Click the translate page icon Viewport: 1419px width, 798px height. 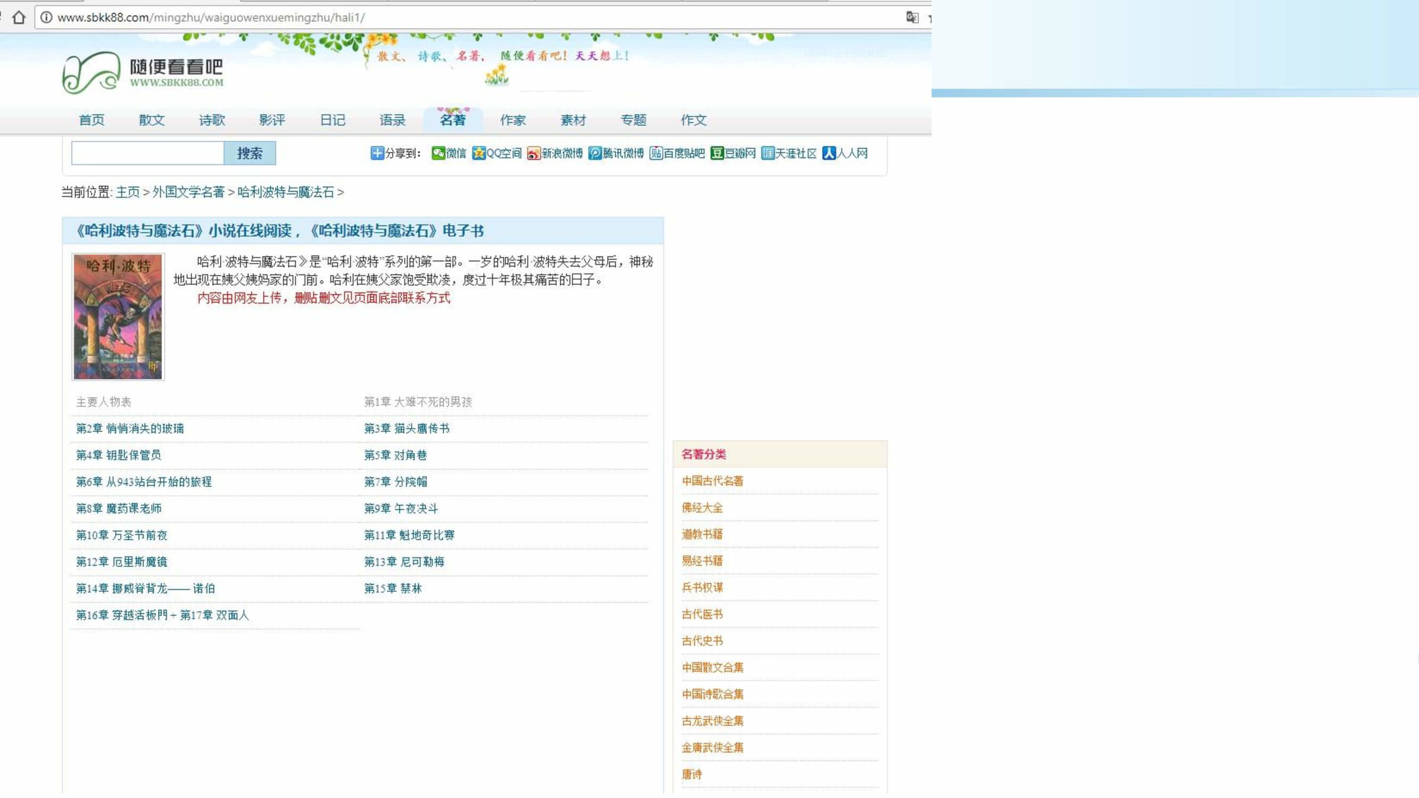click(912, 18)
